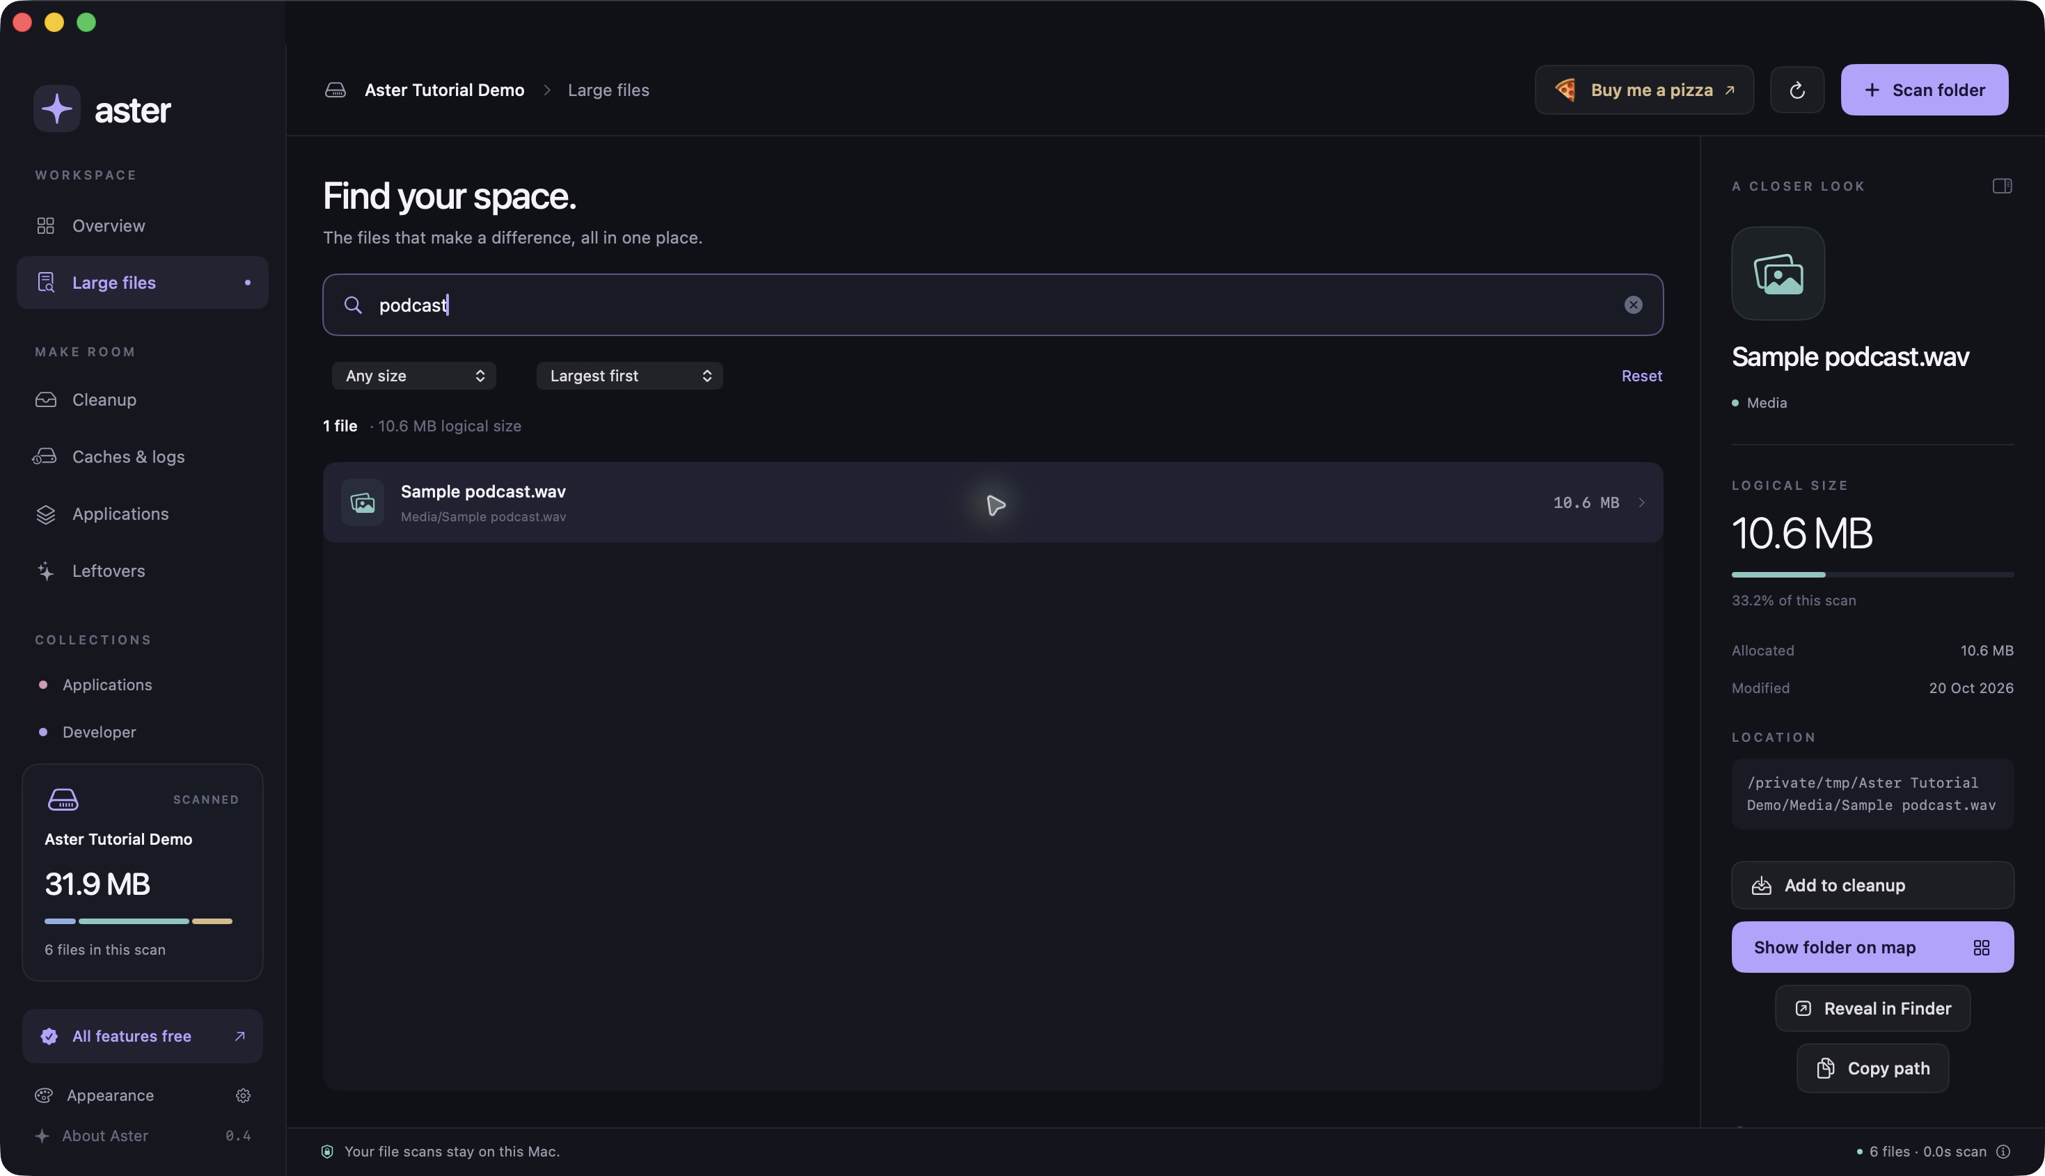Screen dimensions: 2045x1176
Task: Click the verified badge icon by All features free
Action: (49, 1035)
